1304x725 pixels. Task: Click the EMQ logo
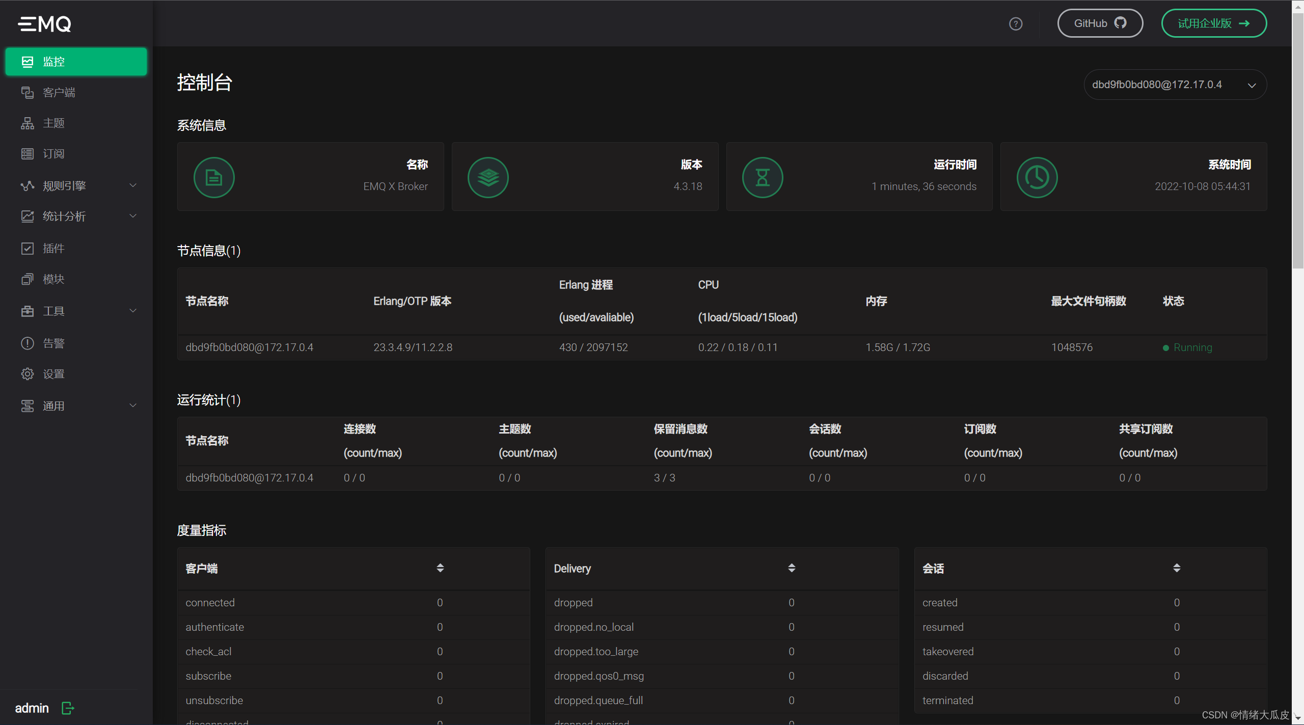tap(44, 24)
